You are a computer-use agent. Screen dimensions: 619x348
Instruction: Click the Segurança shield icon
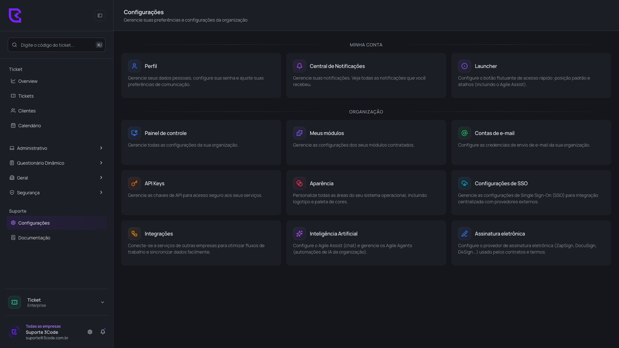pyautogui.click(x=12, y=192)
